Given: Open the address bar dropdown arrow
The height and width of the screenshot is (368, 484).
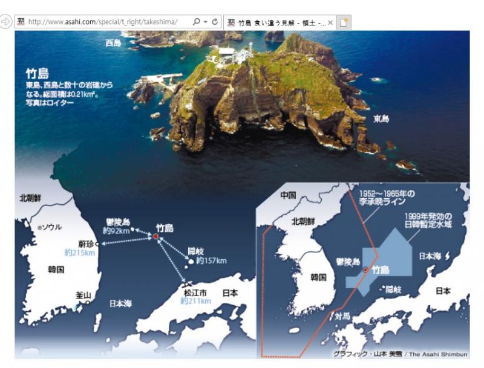Looking at the screenshot, I should [x=206, y=22].
